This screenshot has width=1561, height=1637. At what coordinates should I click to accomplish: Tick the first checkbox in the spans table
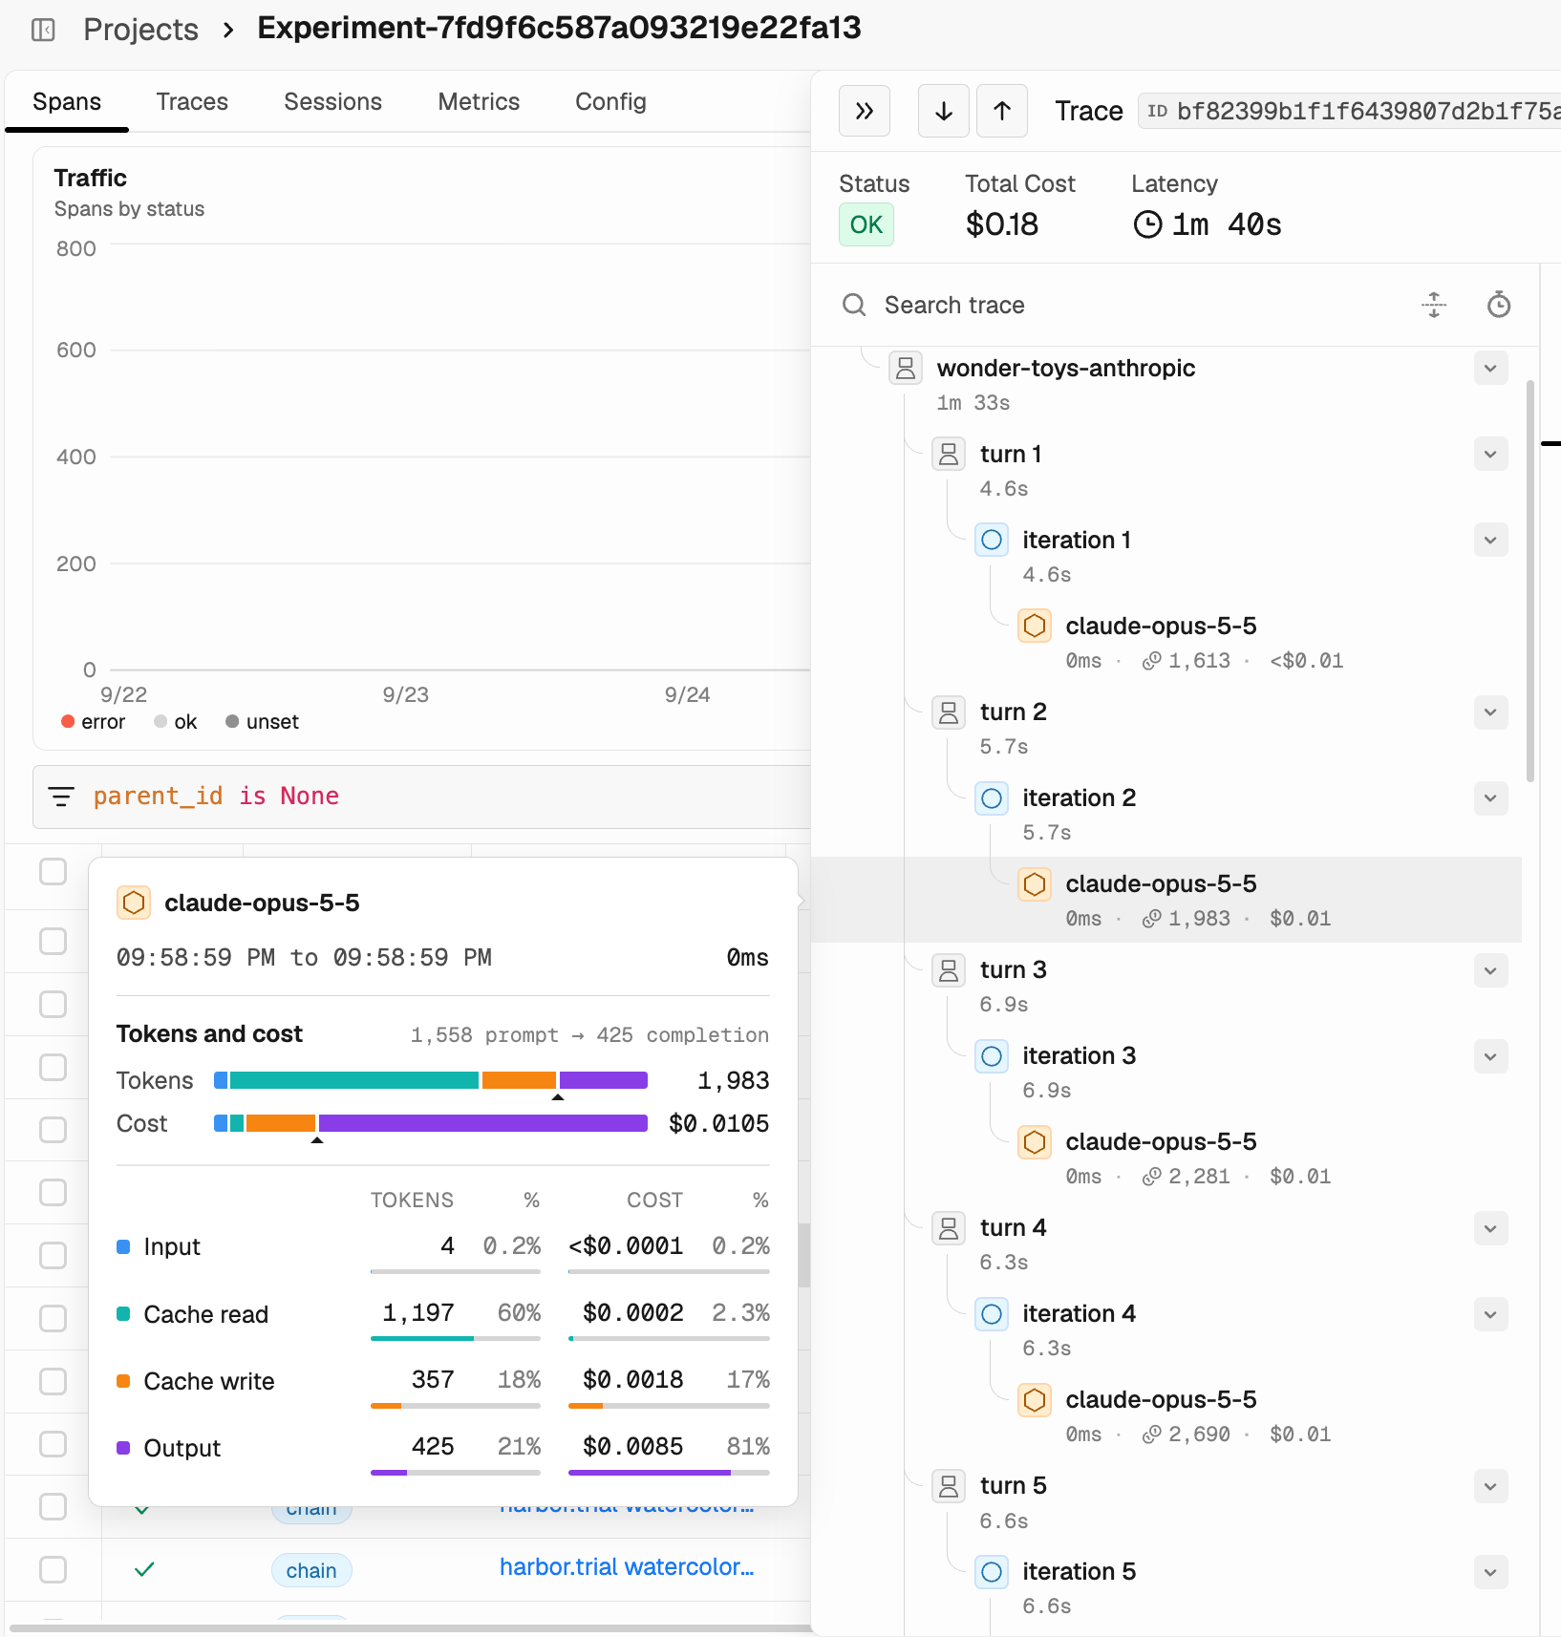click(x=53, y=871)
